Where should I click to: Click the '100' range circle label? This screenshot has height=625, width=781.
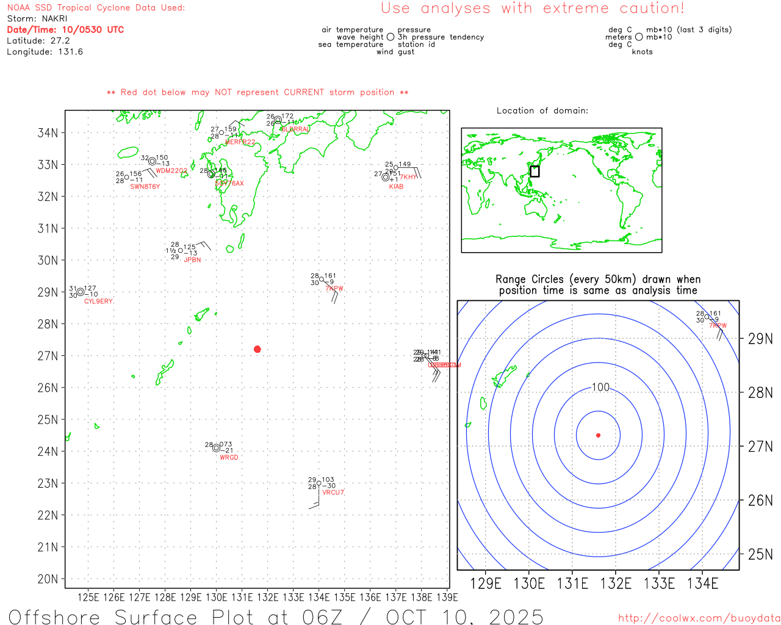[x=601, y=387]
